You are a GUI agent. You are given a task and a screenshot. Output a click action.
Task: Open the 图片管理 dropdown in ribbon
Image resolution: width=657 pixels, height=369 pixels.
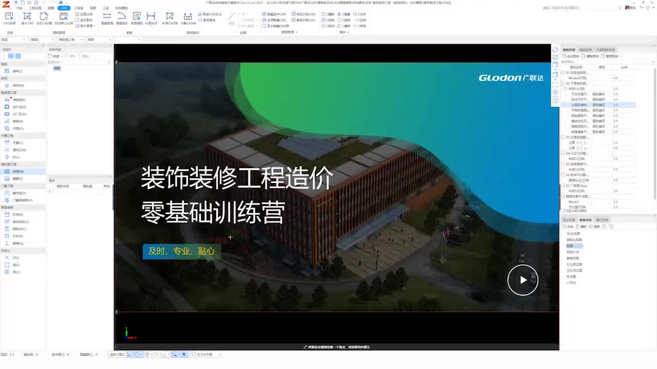pos(85,26)
